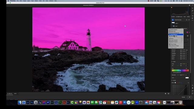Click the OK button
Image resolution: width=194 pixels, height=109 pixels.
click(x=189, y=97)
